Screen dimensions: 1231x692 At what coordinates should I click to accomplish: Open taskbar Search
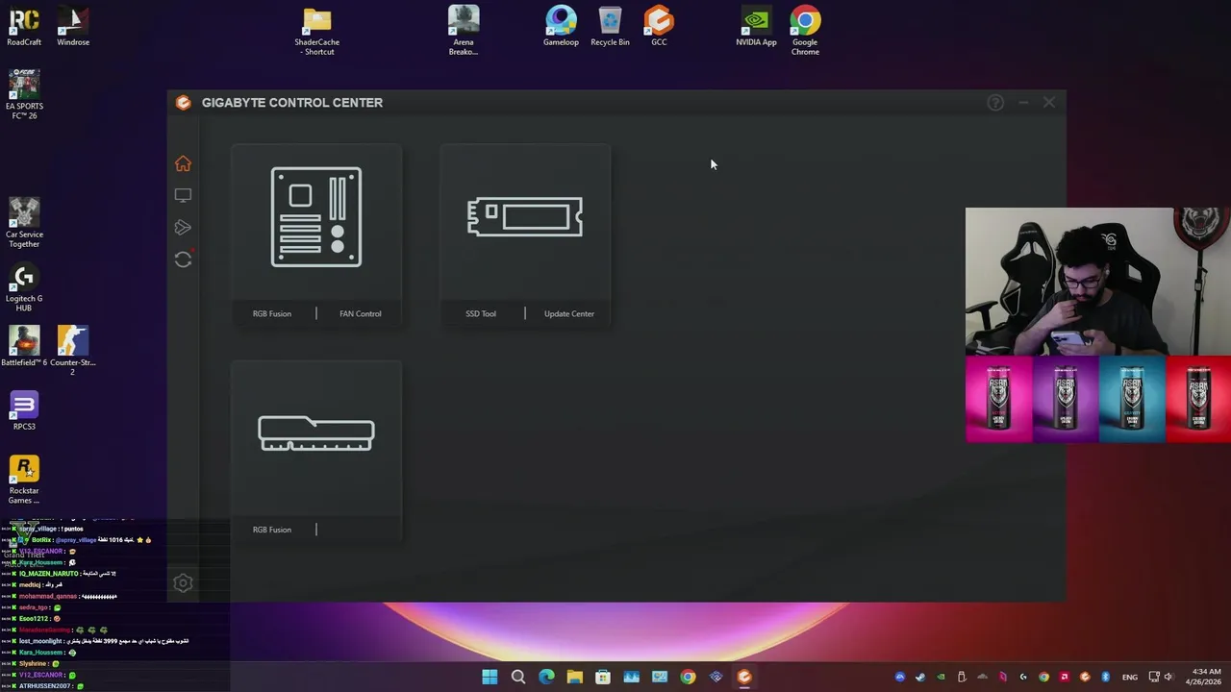pos(517,677)
